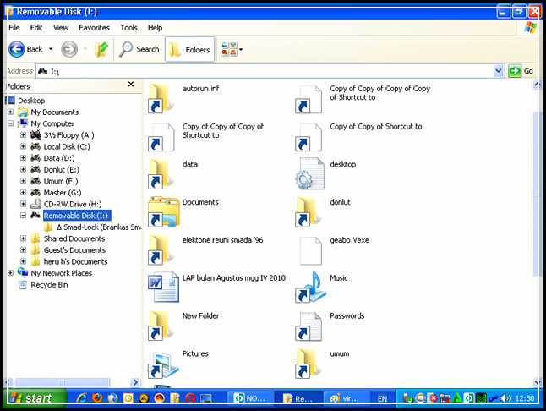This screenshot has width=546, height=411.
Task: Select the umum folder shortcut icon
Action: [x=308, y=364]
